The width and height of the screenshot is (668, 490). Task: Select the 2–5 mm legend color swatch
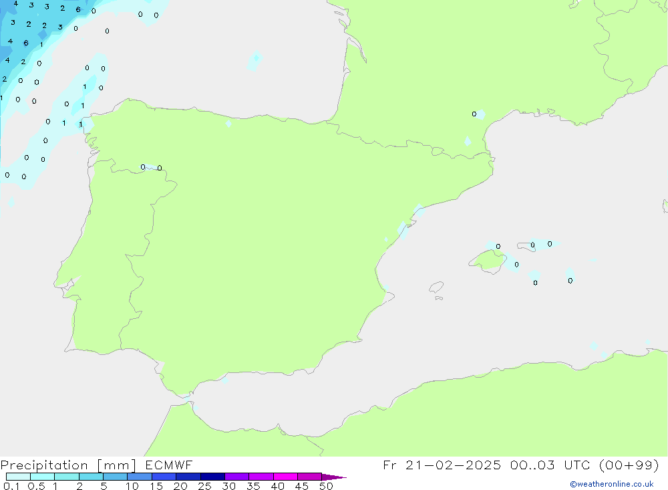pos(91,477)
